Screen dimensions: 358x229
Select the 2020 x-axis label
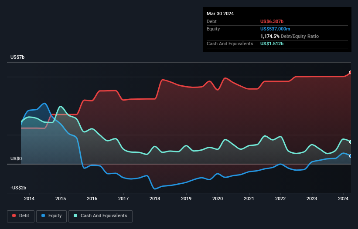pyautogui.click(x=218, y=199)
